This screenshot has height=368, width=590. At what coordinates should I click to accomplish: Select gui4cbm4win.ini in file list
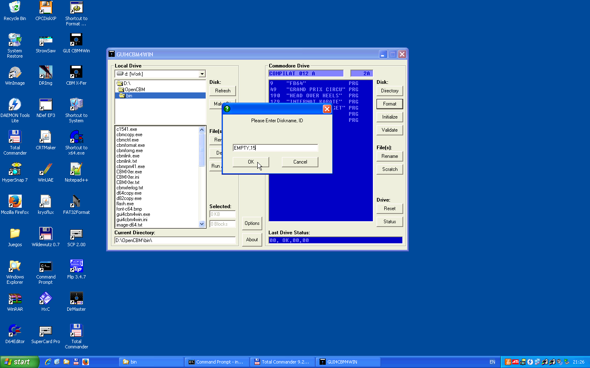(132, 220)
